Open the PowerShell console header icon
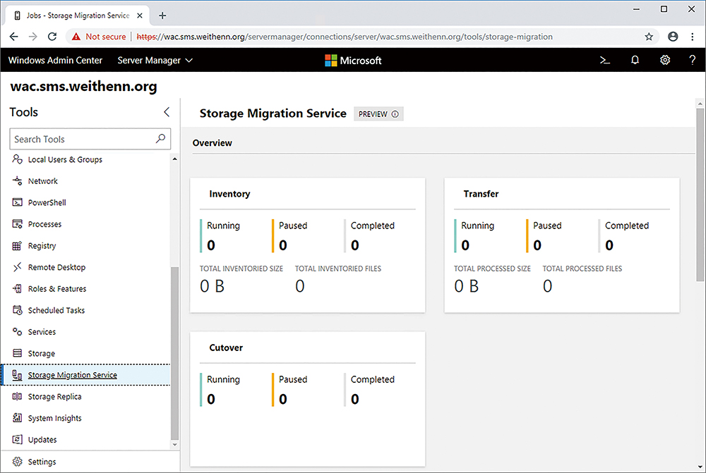The height and width of the screenshot is (473, 706). tap(605, 60)
